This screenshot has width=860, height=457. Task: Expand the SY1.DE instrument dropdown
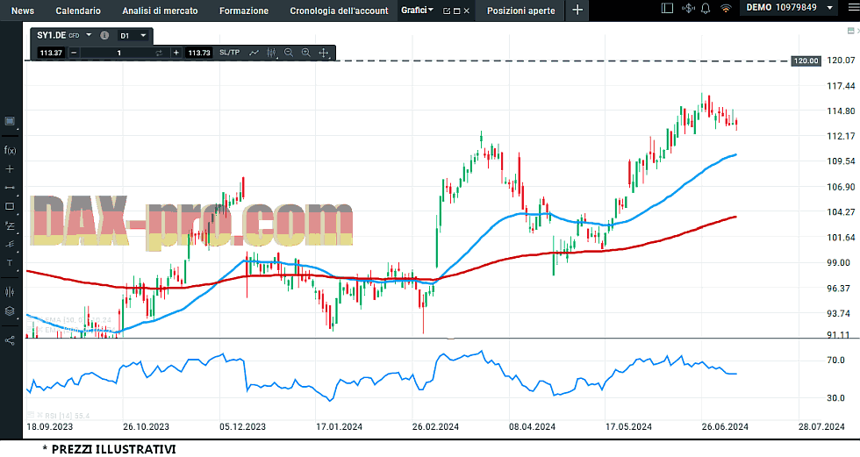(89, 35)
